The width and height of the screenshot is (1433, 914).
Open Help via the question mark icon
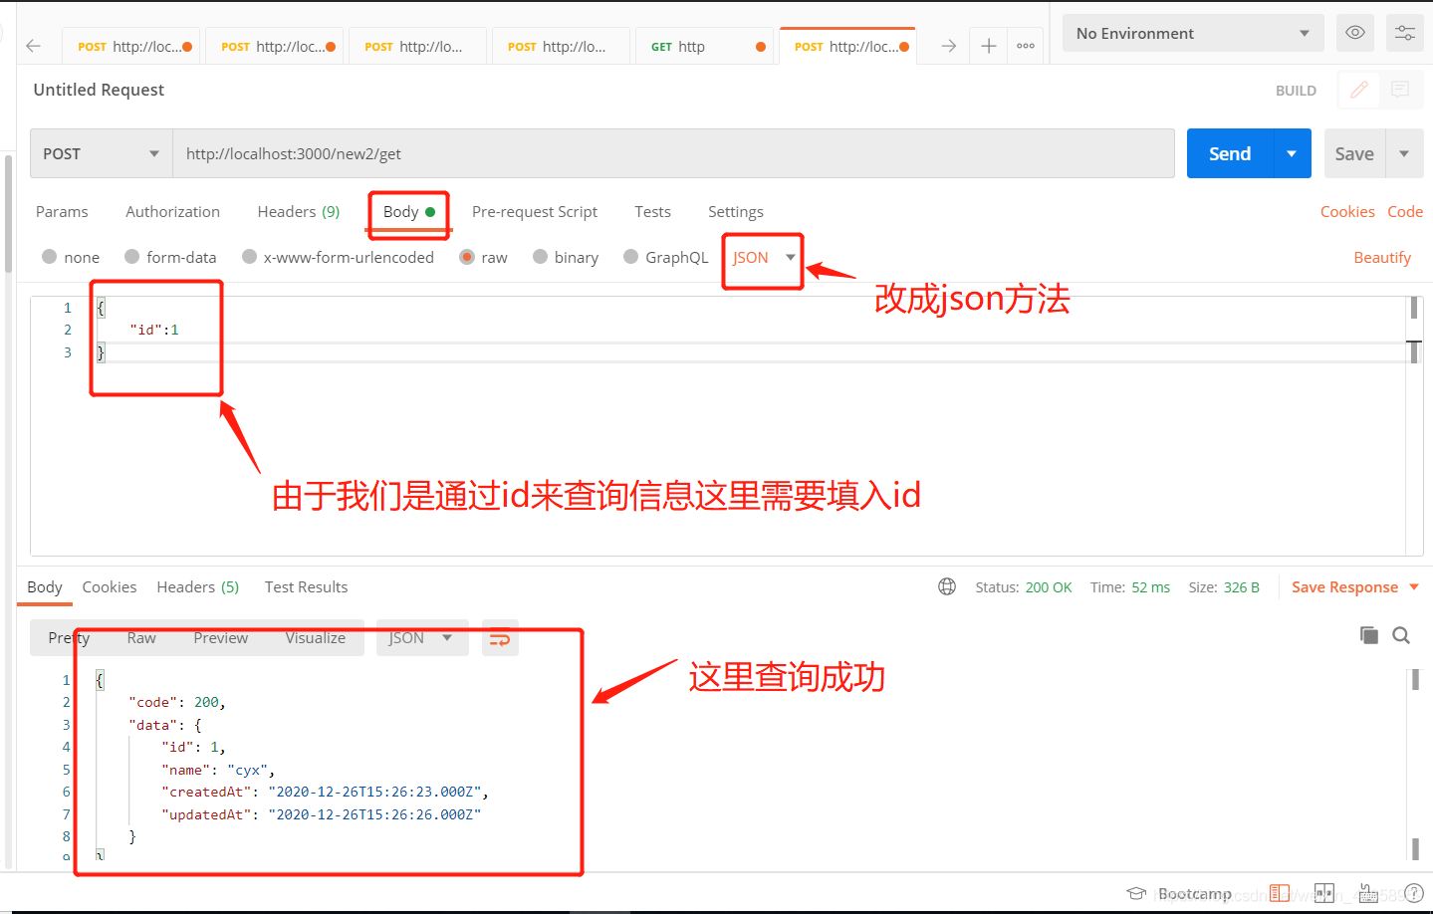point(1415,893)
